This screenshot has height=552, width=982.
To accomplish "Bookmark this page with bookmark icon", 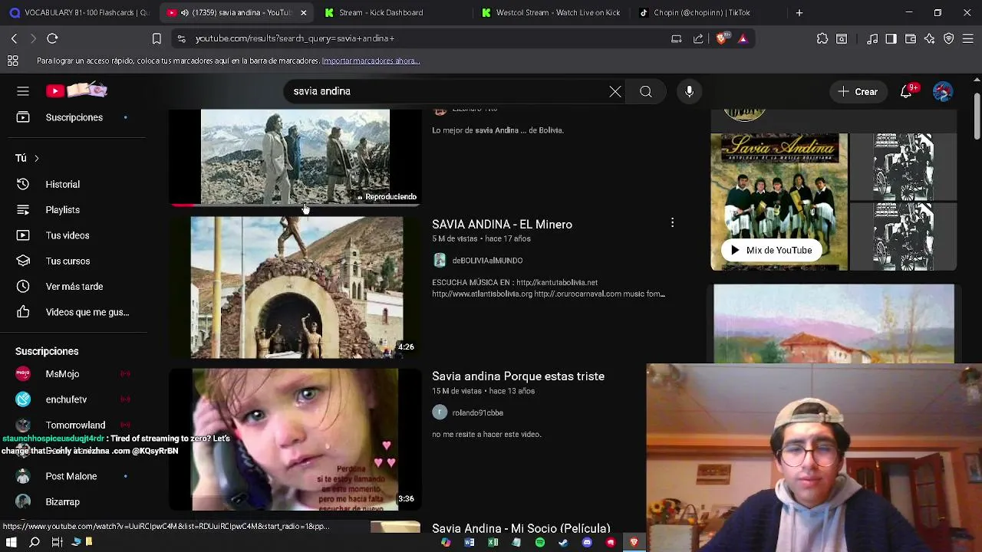I will tap(157, 38).
